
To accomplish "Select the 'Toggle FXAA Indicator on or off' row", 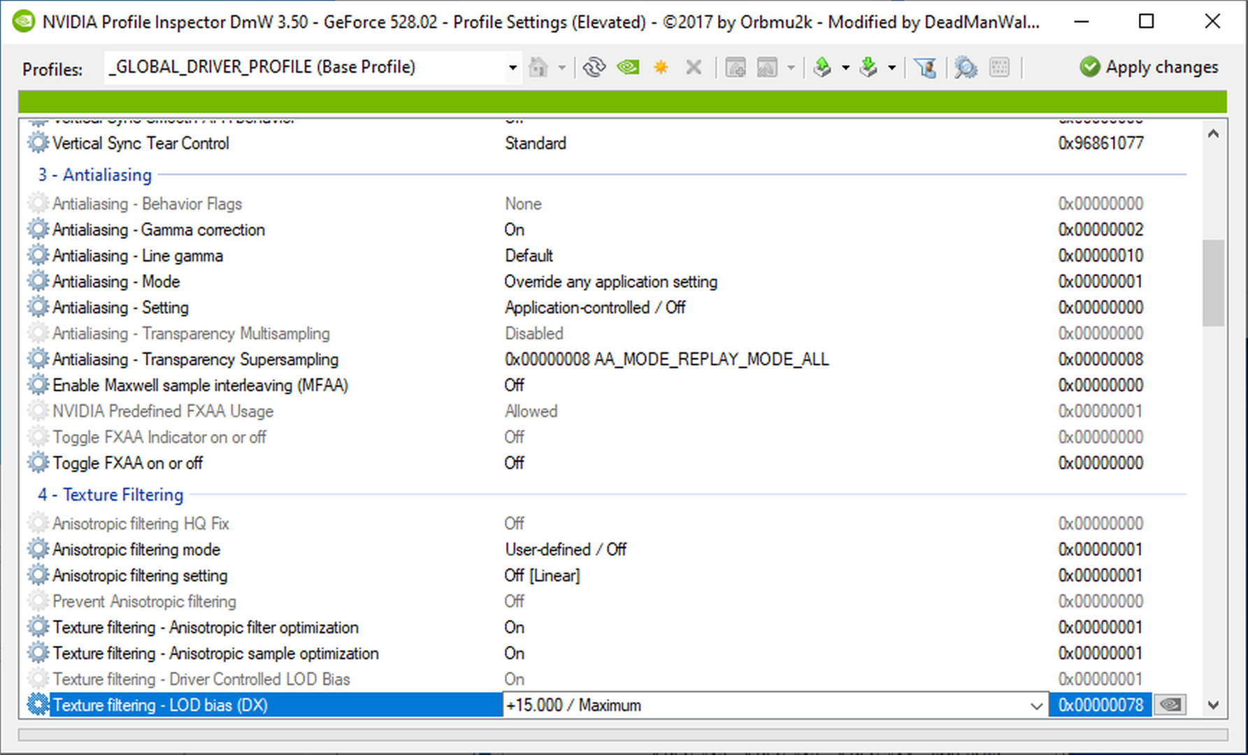I will (607, 436).
